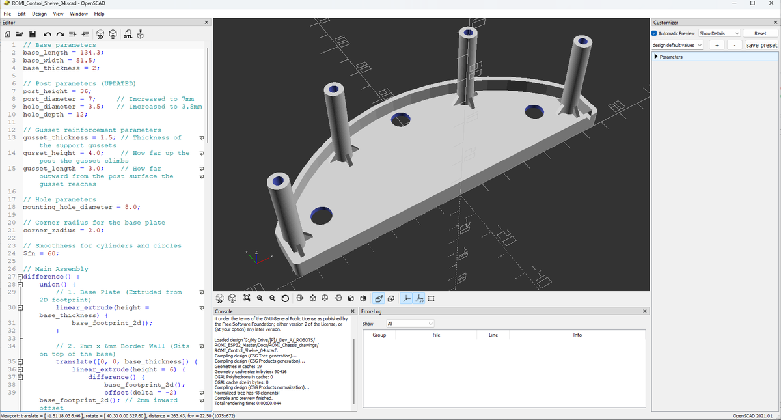Toggle scale markers on the axes
Screen dimensions: 781x420
coord(419,298)
